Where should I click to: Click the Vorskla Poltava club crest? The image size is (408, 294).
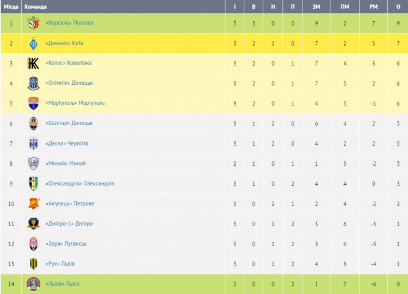(33, 23)
